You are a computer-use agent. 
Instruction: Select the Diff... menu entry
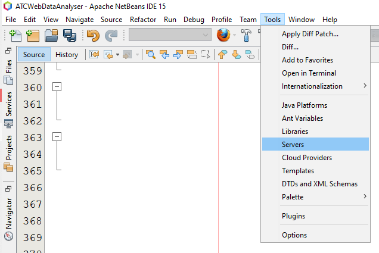[315, 47]
